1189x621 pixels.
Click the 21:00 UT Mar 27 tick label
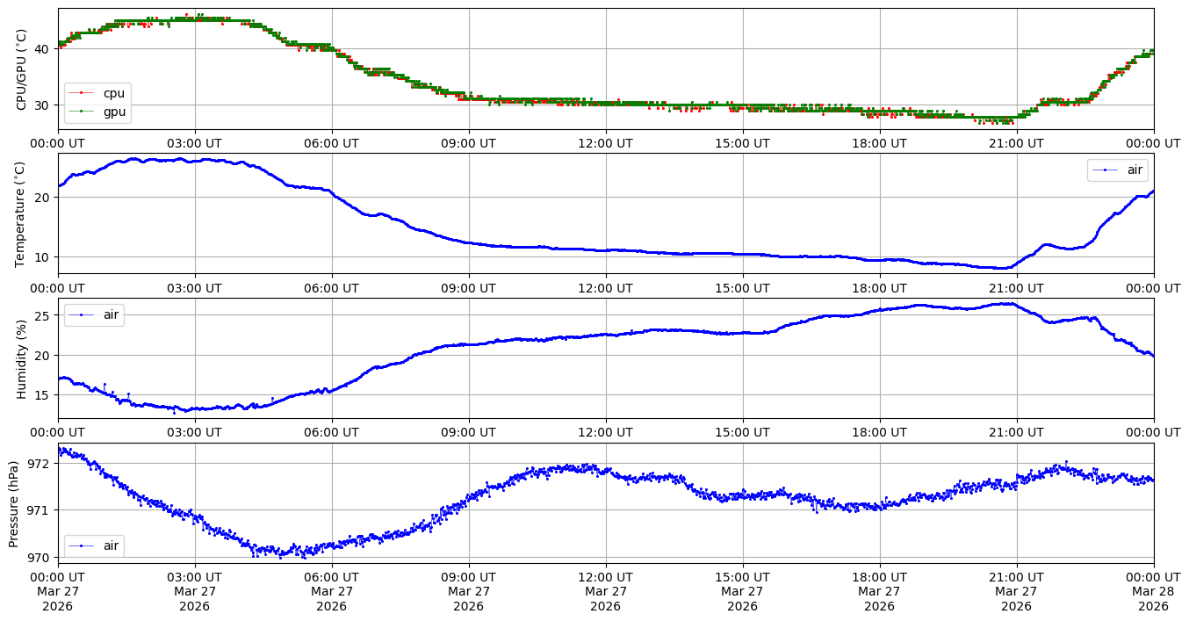point(1016,591)
